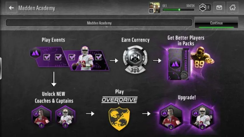Viewport: 244px width, 137px height.
Task: Select the level 1 captain player card
Action: tap(65, 117)
